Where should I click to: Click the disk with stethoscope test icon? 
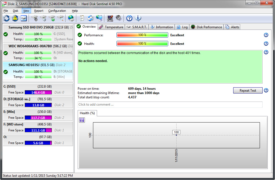coord(35,18)
